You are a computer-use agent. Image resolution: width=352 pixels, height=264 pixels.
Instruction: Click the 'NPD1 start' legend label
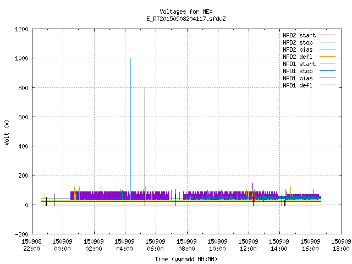pos(299,64)
